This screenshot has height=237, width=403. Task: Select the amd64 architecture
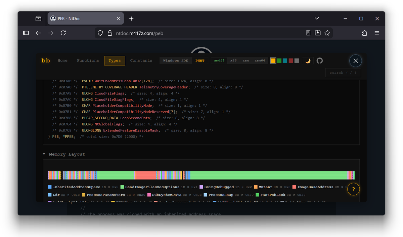pos(219,61)
